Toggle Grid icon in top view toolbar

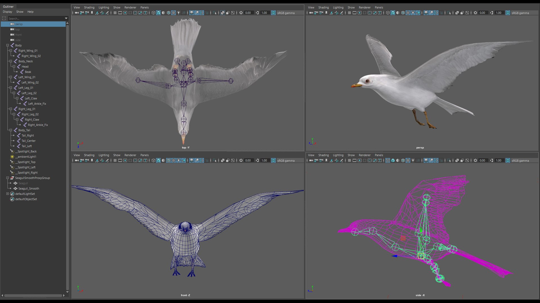pyautogui.click(x=115, y=13)
